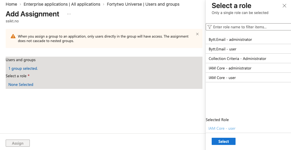Click the Add Assignment page title
Screen dimensions: 291x150
(x=32, y=14)
